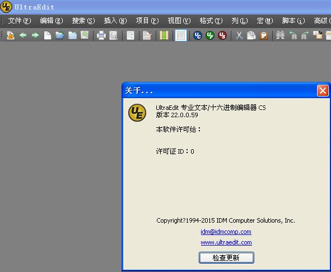Viewport: 331px width, 272px height.
Task: Print using the printer icon
Action: pos(101,35)
